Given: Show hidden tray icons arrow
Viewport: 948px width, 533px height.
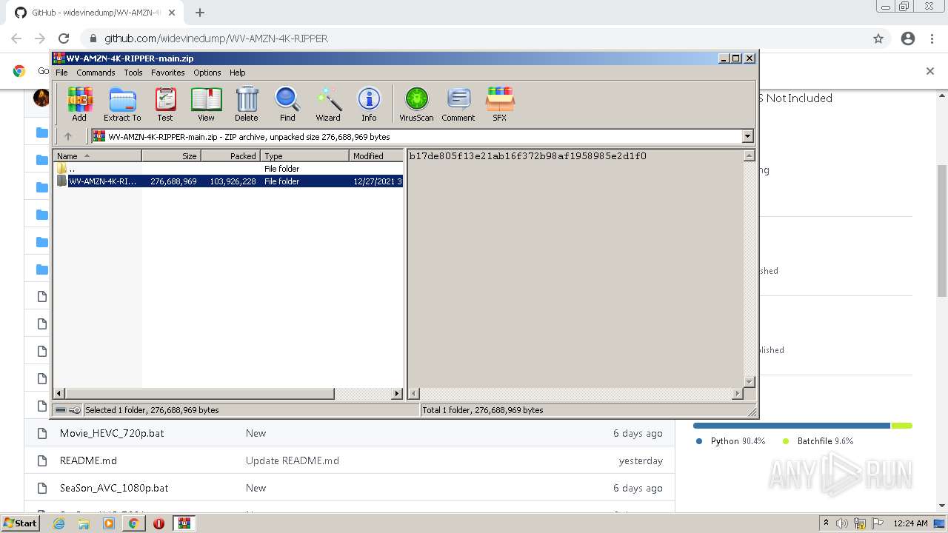Looking at the screenshot, I should tap(826, 523).
